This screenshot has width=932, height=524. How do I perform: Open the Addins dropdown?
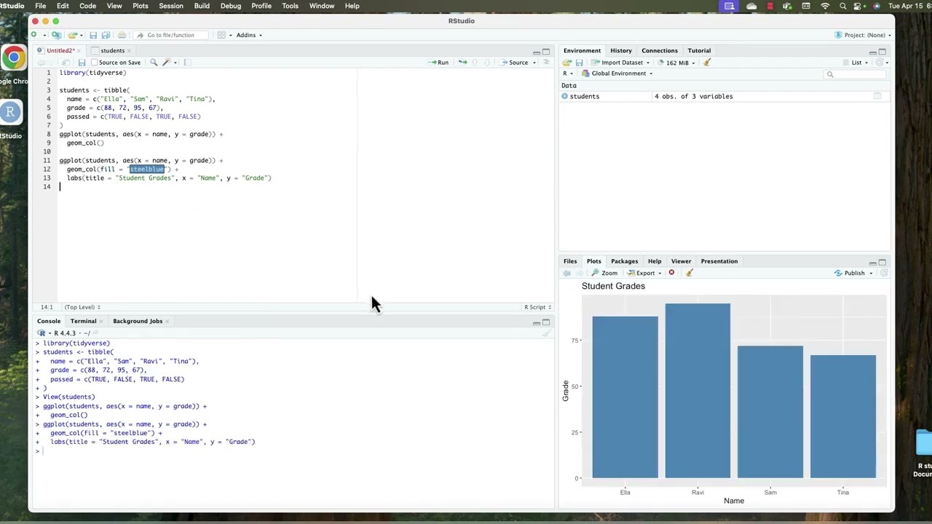click(x=249, y=35)
